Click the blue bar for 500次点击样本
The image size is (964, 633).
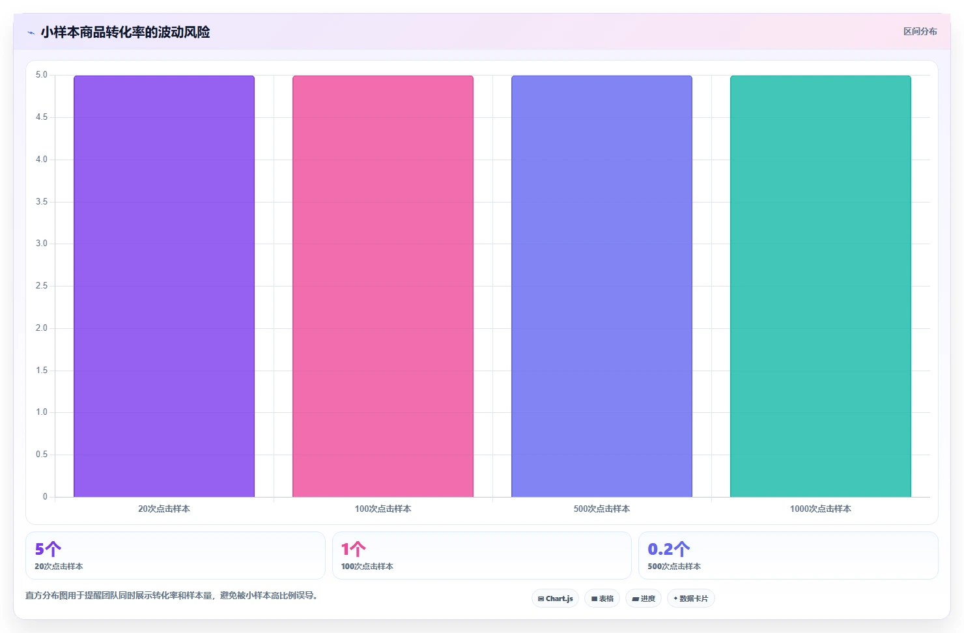click(x=602, y=286)
